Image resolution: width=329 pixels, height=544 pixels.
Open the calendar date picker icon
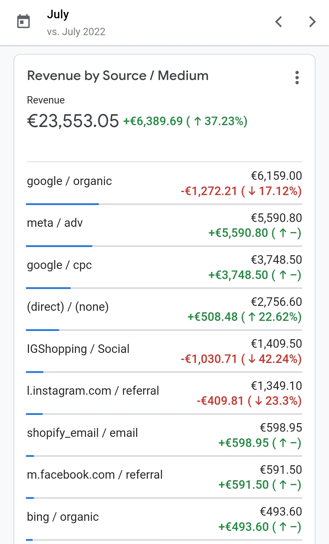23,21
